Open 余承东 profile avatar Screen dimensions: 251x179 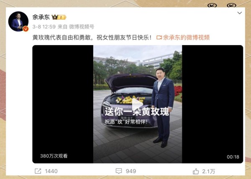click(x=18, y=21)
